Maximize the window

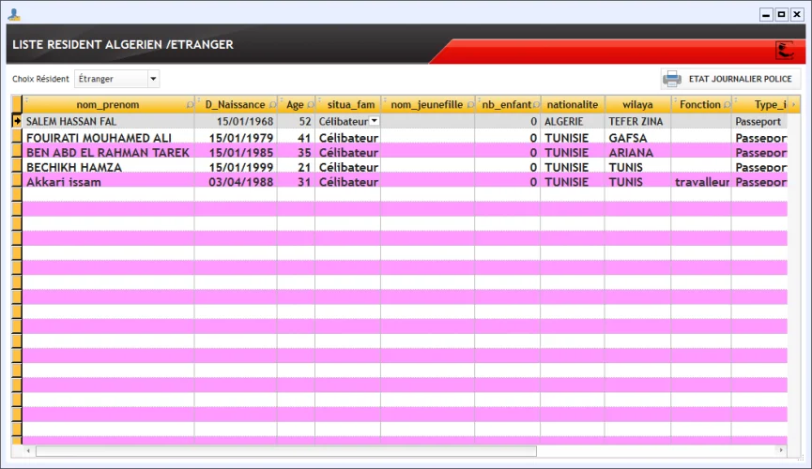pyautogui.click(x=781, y=14)
